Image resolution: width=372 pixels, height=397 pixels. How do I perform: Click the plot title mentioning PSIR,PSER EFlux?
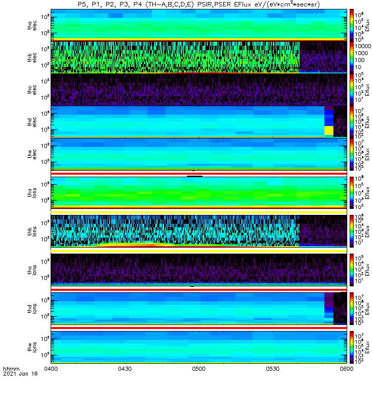click(199, 4)
